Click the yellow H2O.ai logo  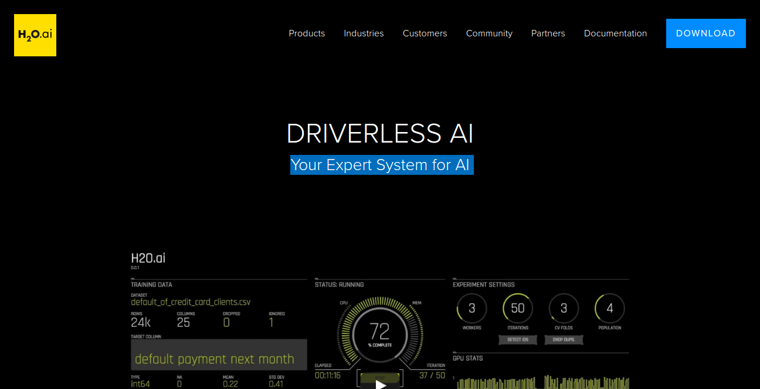(x=35, y=35)
